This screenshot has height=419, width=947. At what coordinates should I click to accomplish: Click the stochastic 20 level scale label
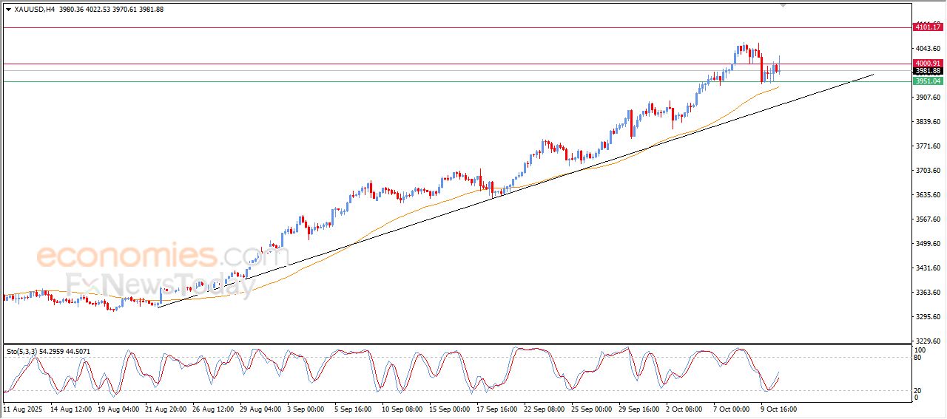(x=919, y=390)
